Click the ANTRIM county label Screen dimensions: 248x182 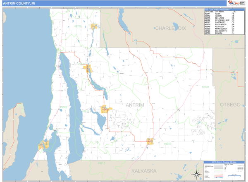135,105
